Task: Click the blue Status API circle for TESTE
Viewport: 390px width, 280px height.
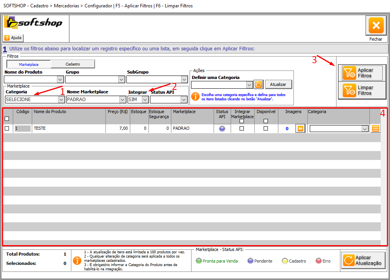Action: 222,129
